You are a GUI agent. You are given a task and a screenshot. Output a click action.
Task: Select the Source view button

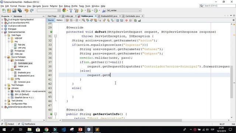pyautogui.click(x=51, y=20)
